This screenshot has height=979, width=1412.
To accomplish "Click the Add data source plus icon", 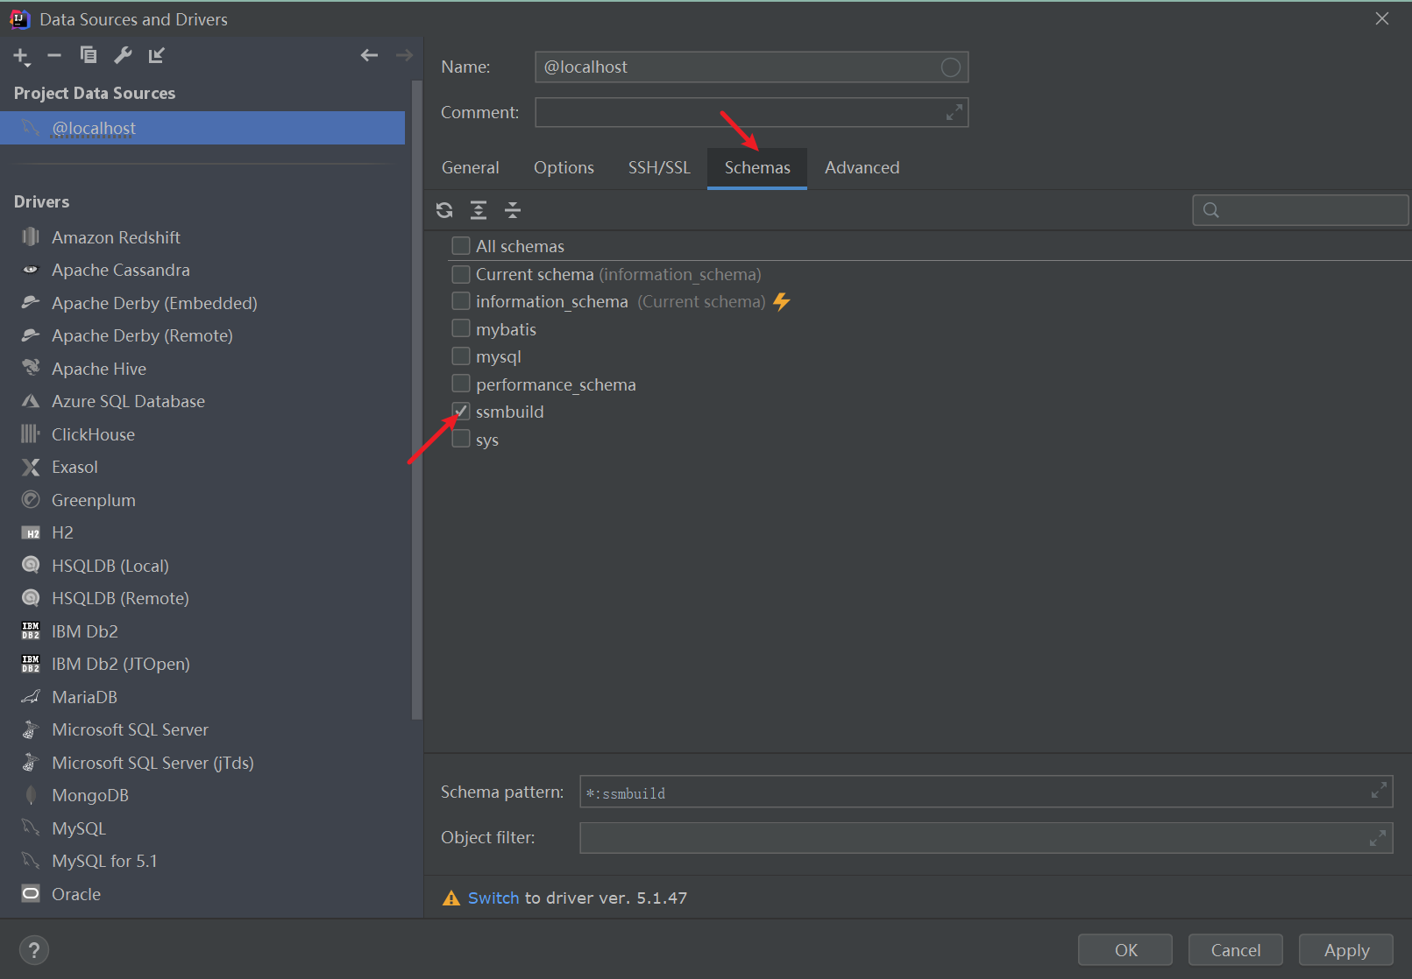I will point(21,56).
